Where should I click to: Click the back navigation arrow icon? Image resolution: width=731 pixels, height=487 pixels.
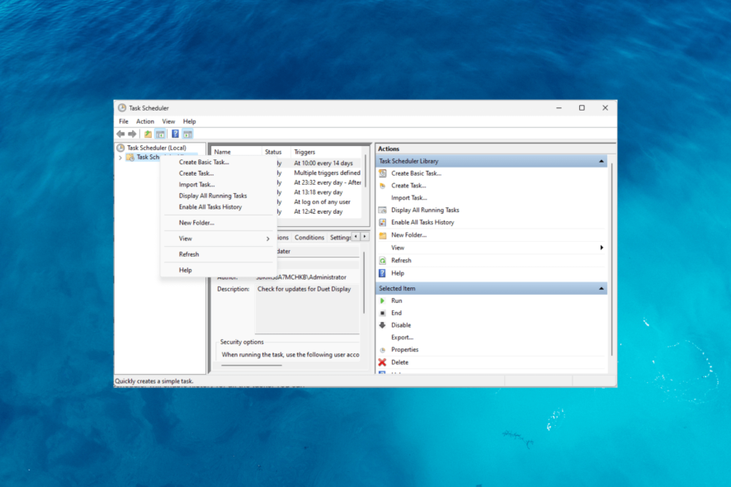click(122, 133)
